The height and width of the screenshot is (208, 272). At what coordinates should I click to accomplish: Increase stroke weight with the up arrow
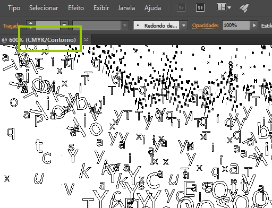[x=31, y=23]
